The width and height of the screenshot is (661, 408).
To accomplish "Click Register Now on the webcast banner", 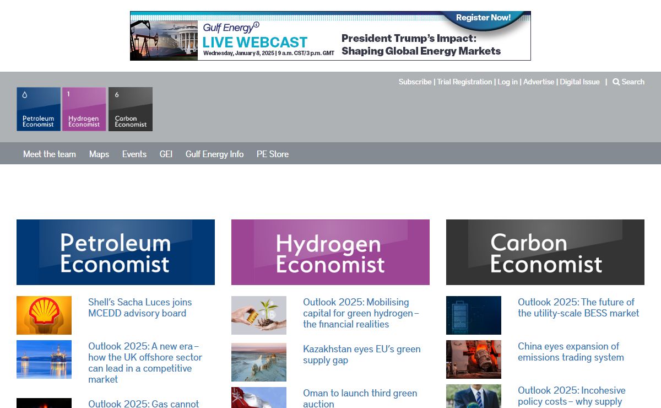I will click(x=483, y=18).
